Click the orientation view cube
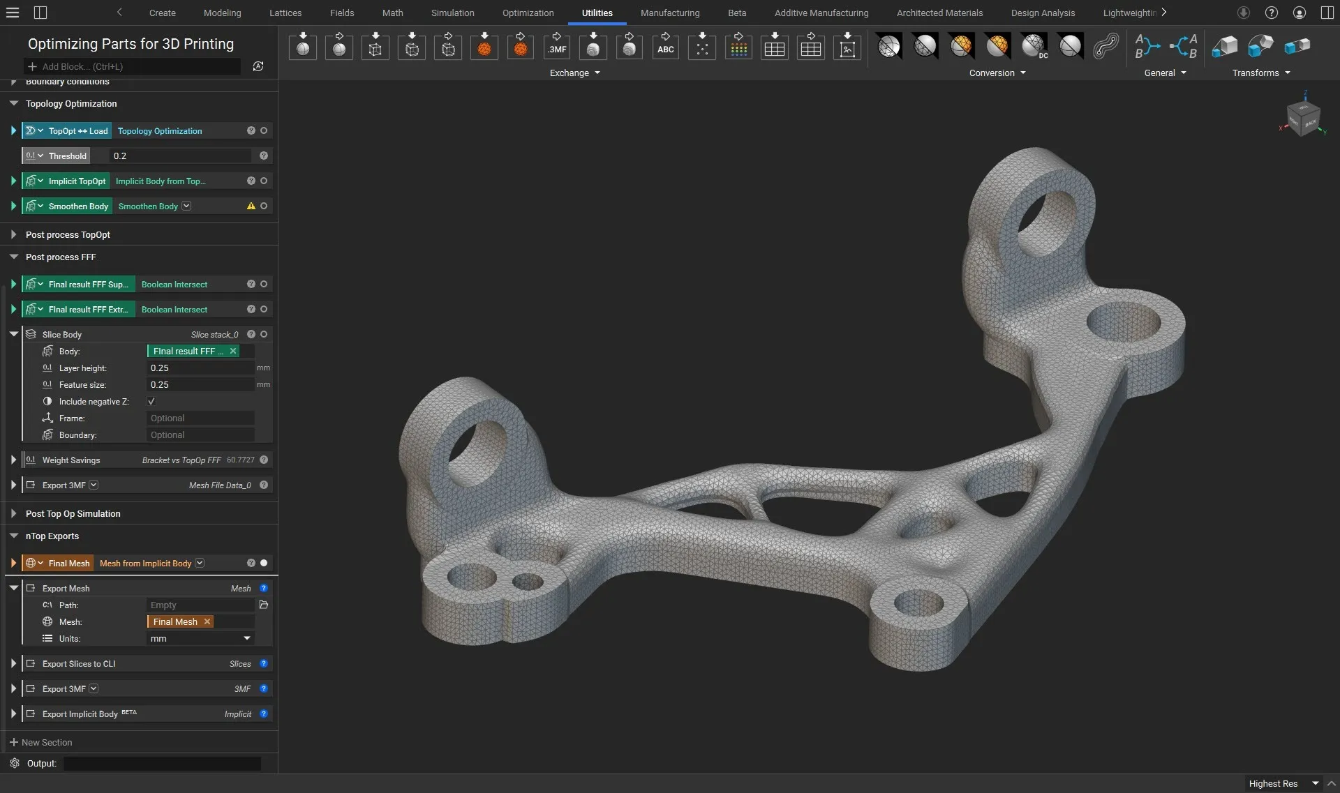Image resolution: width=1340 pixels, height=793 pixels. point(1302,117)
